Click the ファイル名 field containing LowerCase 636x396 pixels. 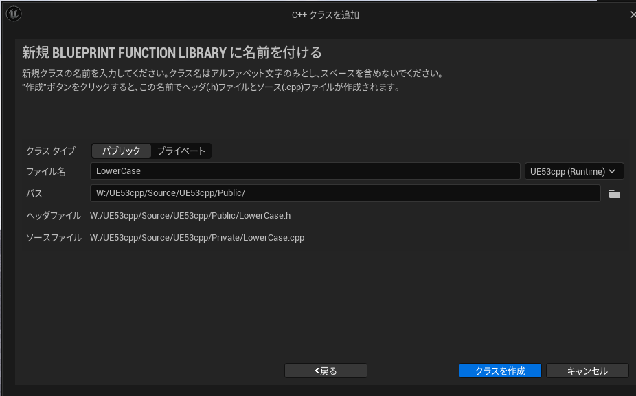(x=305, y=171)
